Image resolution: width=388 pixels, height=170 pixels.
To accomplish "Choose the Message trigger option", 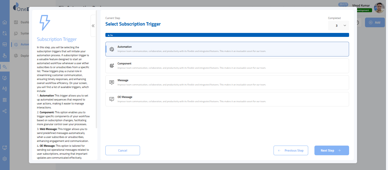I will [227, 83].
